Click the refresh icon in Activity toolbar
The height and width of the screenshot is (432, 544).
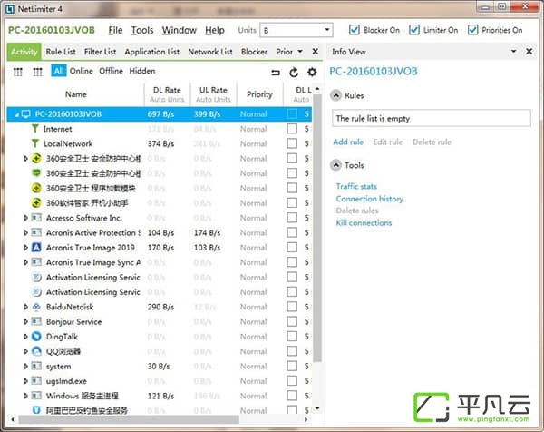(x=294, y=73)
